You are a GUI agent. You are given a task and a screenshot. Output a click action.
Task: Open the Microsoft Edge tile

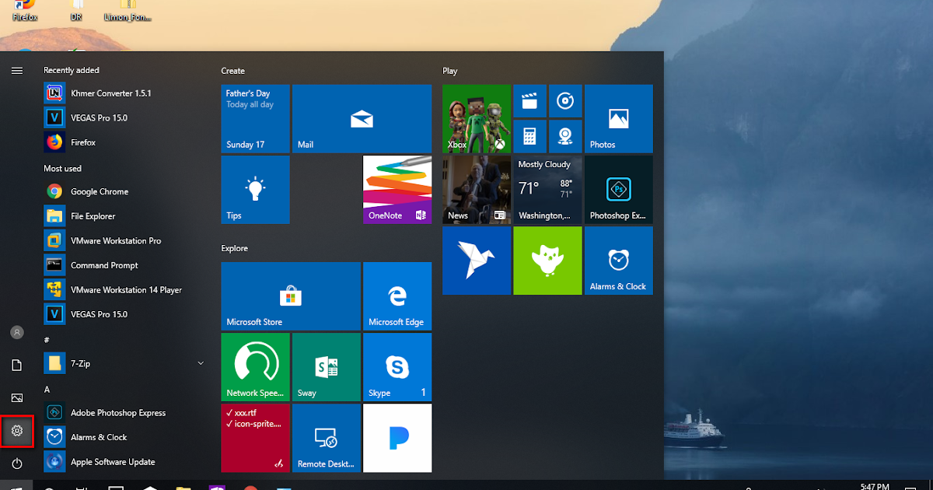point(397,296)
